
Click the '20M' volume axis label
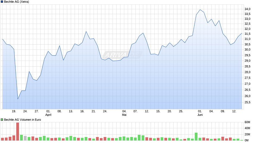point(247,134)
